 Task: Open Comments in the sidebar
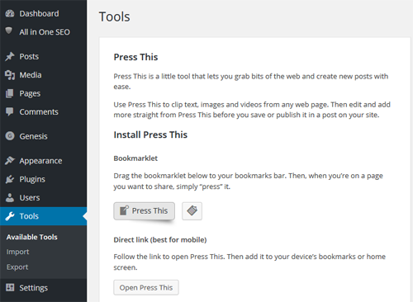pyautogui.click(x=39, y=111)
